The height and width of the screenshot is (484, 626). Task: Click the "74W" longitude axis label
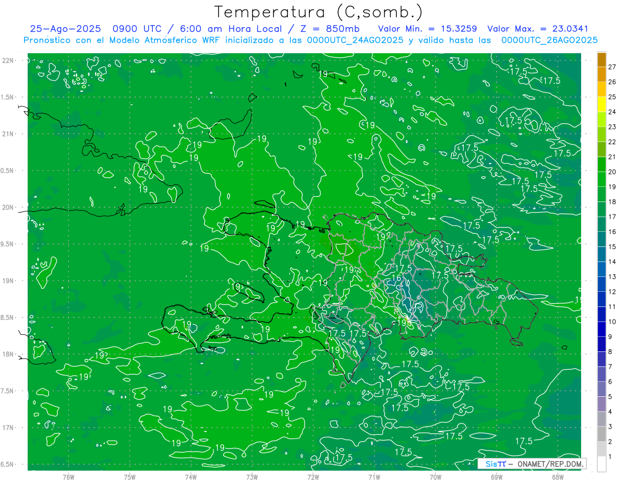point(191,477)
